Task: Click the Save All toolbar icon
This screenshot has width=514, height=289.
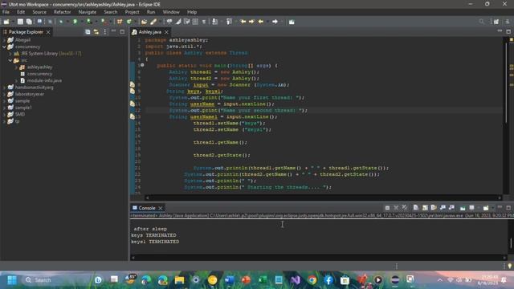Action: tap(29, 22)
